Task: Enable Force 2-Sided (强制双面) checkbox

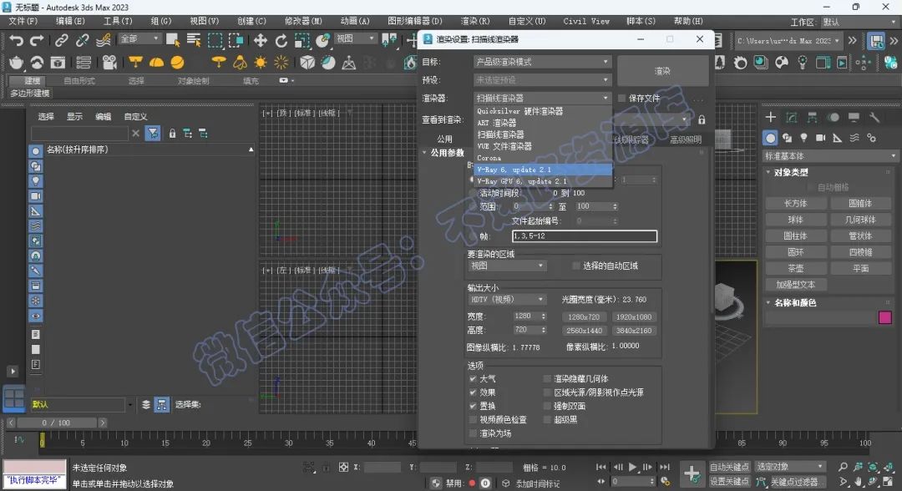Action: click(547, 406)
